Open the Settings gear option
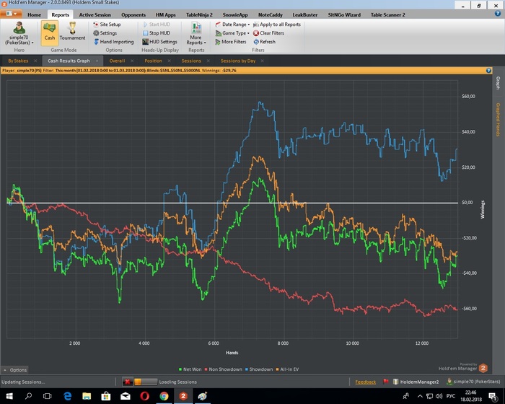The height and width of the screenshot is (404, 505). coord(105,33)
